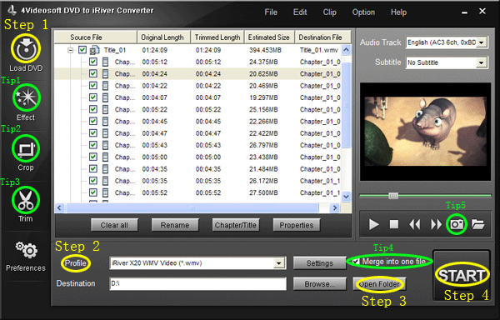Image resolution: width=500 pixels, height=320 pixels.
Task: Click the Chapter/Title button
Action: (236, 225)
